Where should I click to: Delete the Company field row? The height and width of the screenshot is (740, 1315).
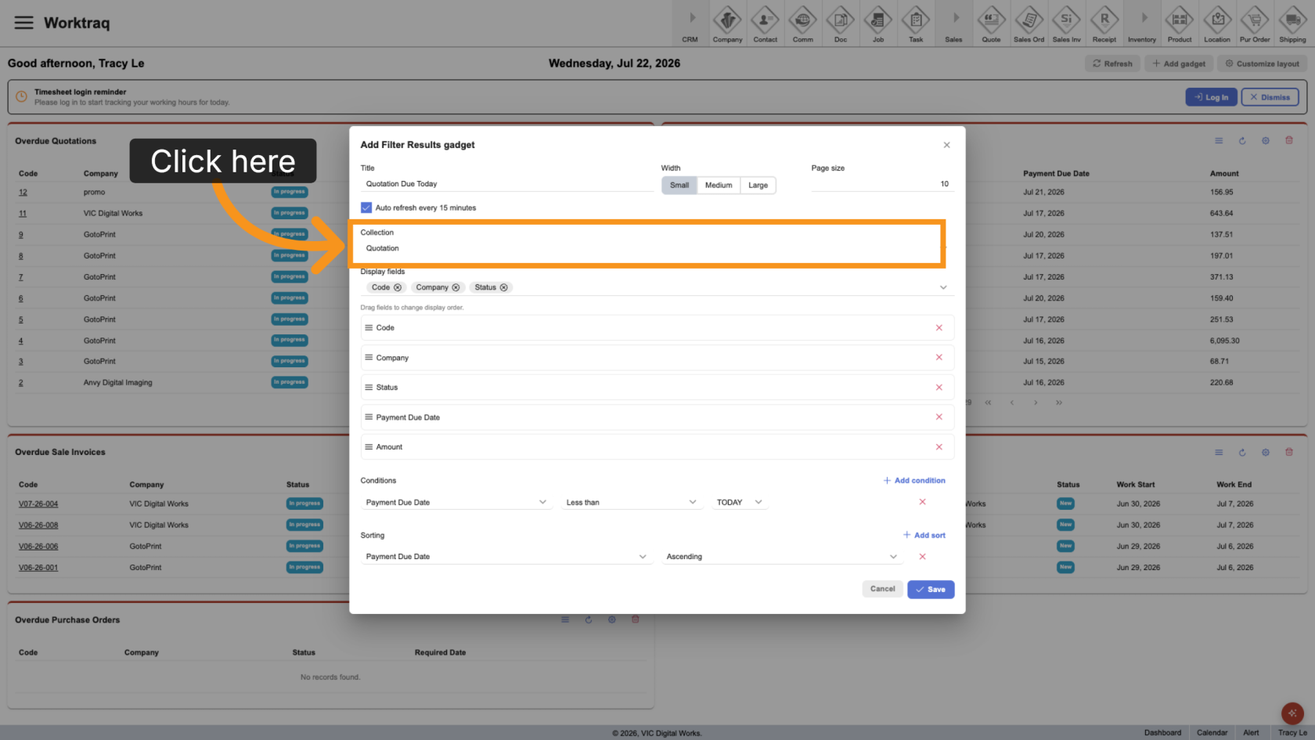point(939,357)
